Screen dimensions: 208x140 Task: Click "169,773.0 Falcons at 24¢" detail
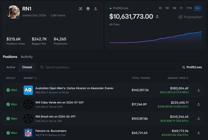tap(50, 135)
